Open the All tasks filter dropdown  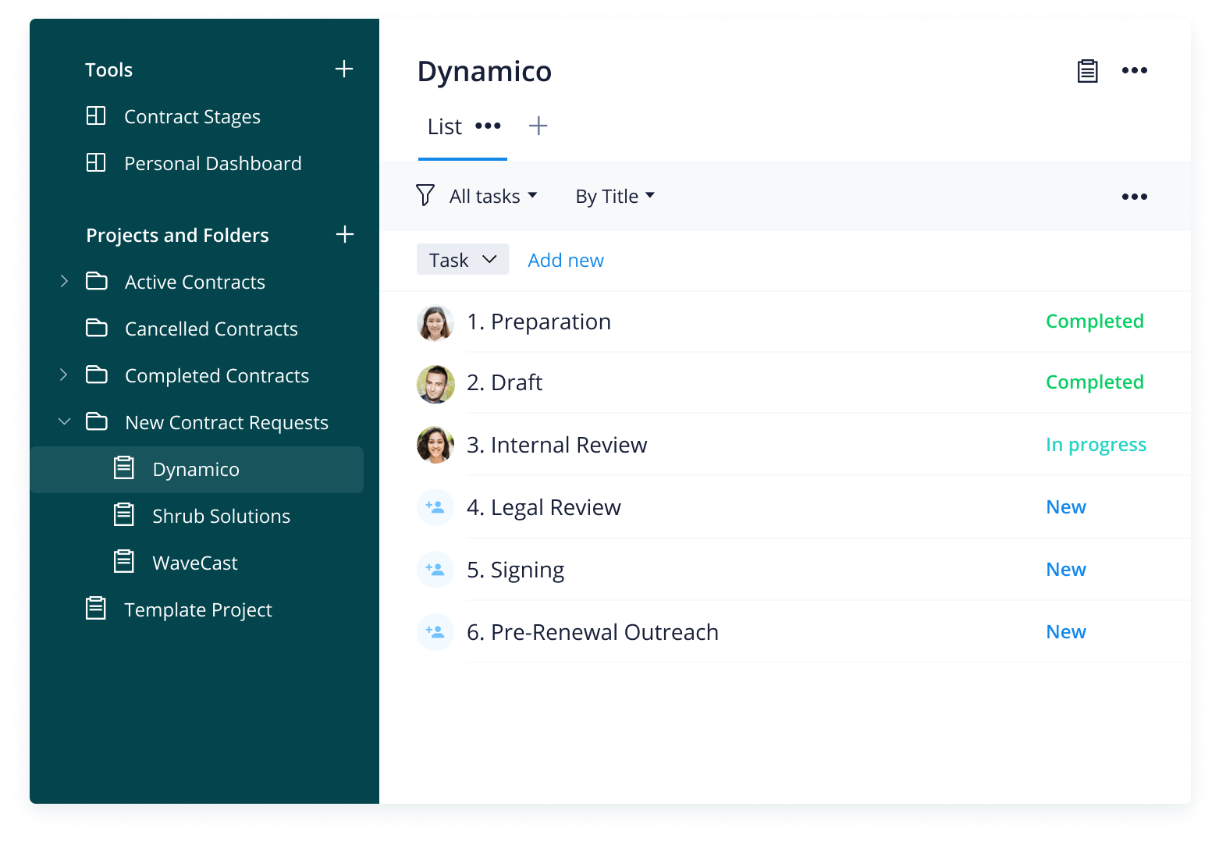493,196
